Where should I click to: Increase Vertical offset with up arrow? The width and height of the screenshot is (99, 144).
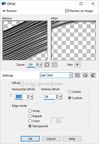coord(57,96)
